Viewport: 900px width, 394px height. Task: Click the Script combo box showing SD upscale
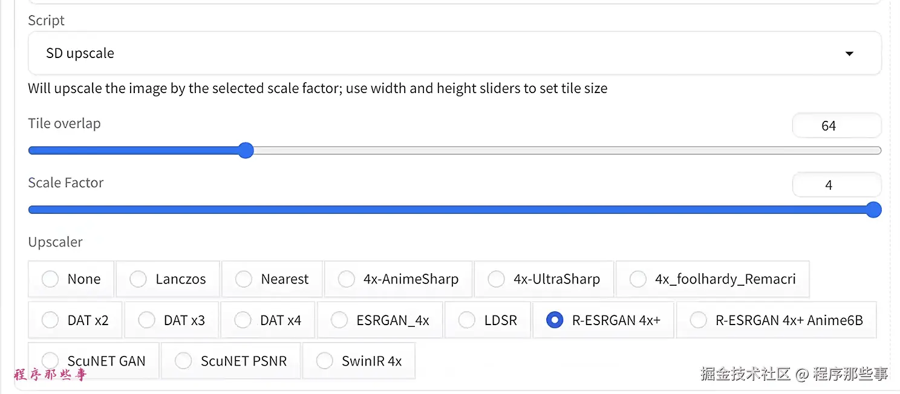click(x=423, y=53)
